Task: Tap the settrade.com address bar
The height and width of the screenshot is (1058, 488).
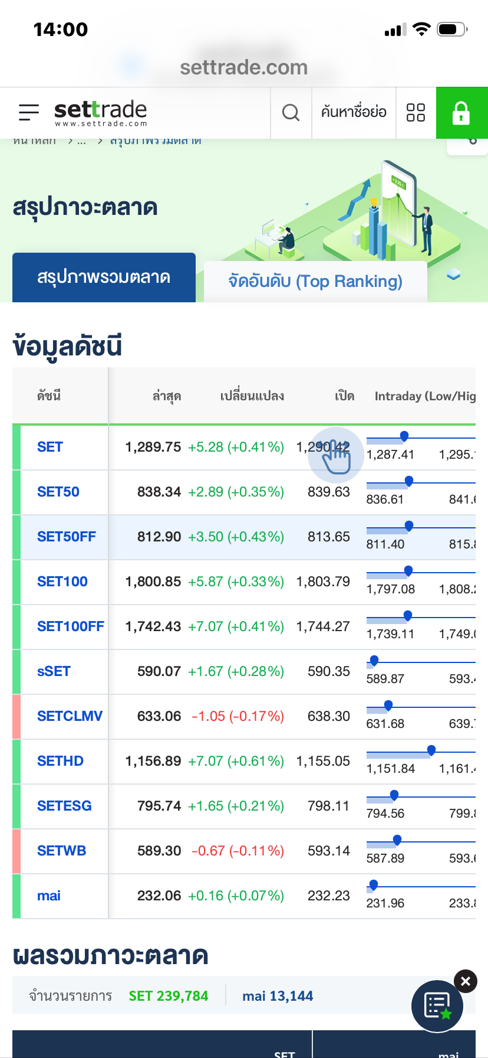Action: (x=243, y=67)
